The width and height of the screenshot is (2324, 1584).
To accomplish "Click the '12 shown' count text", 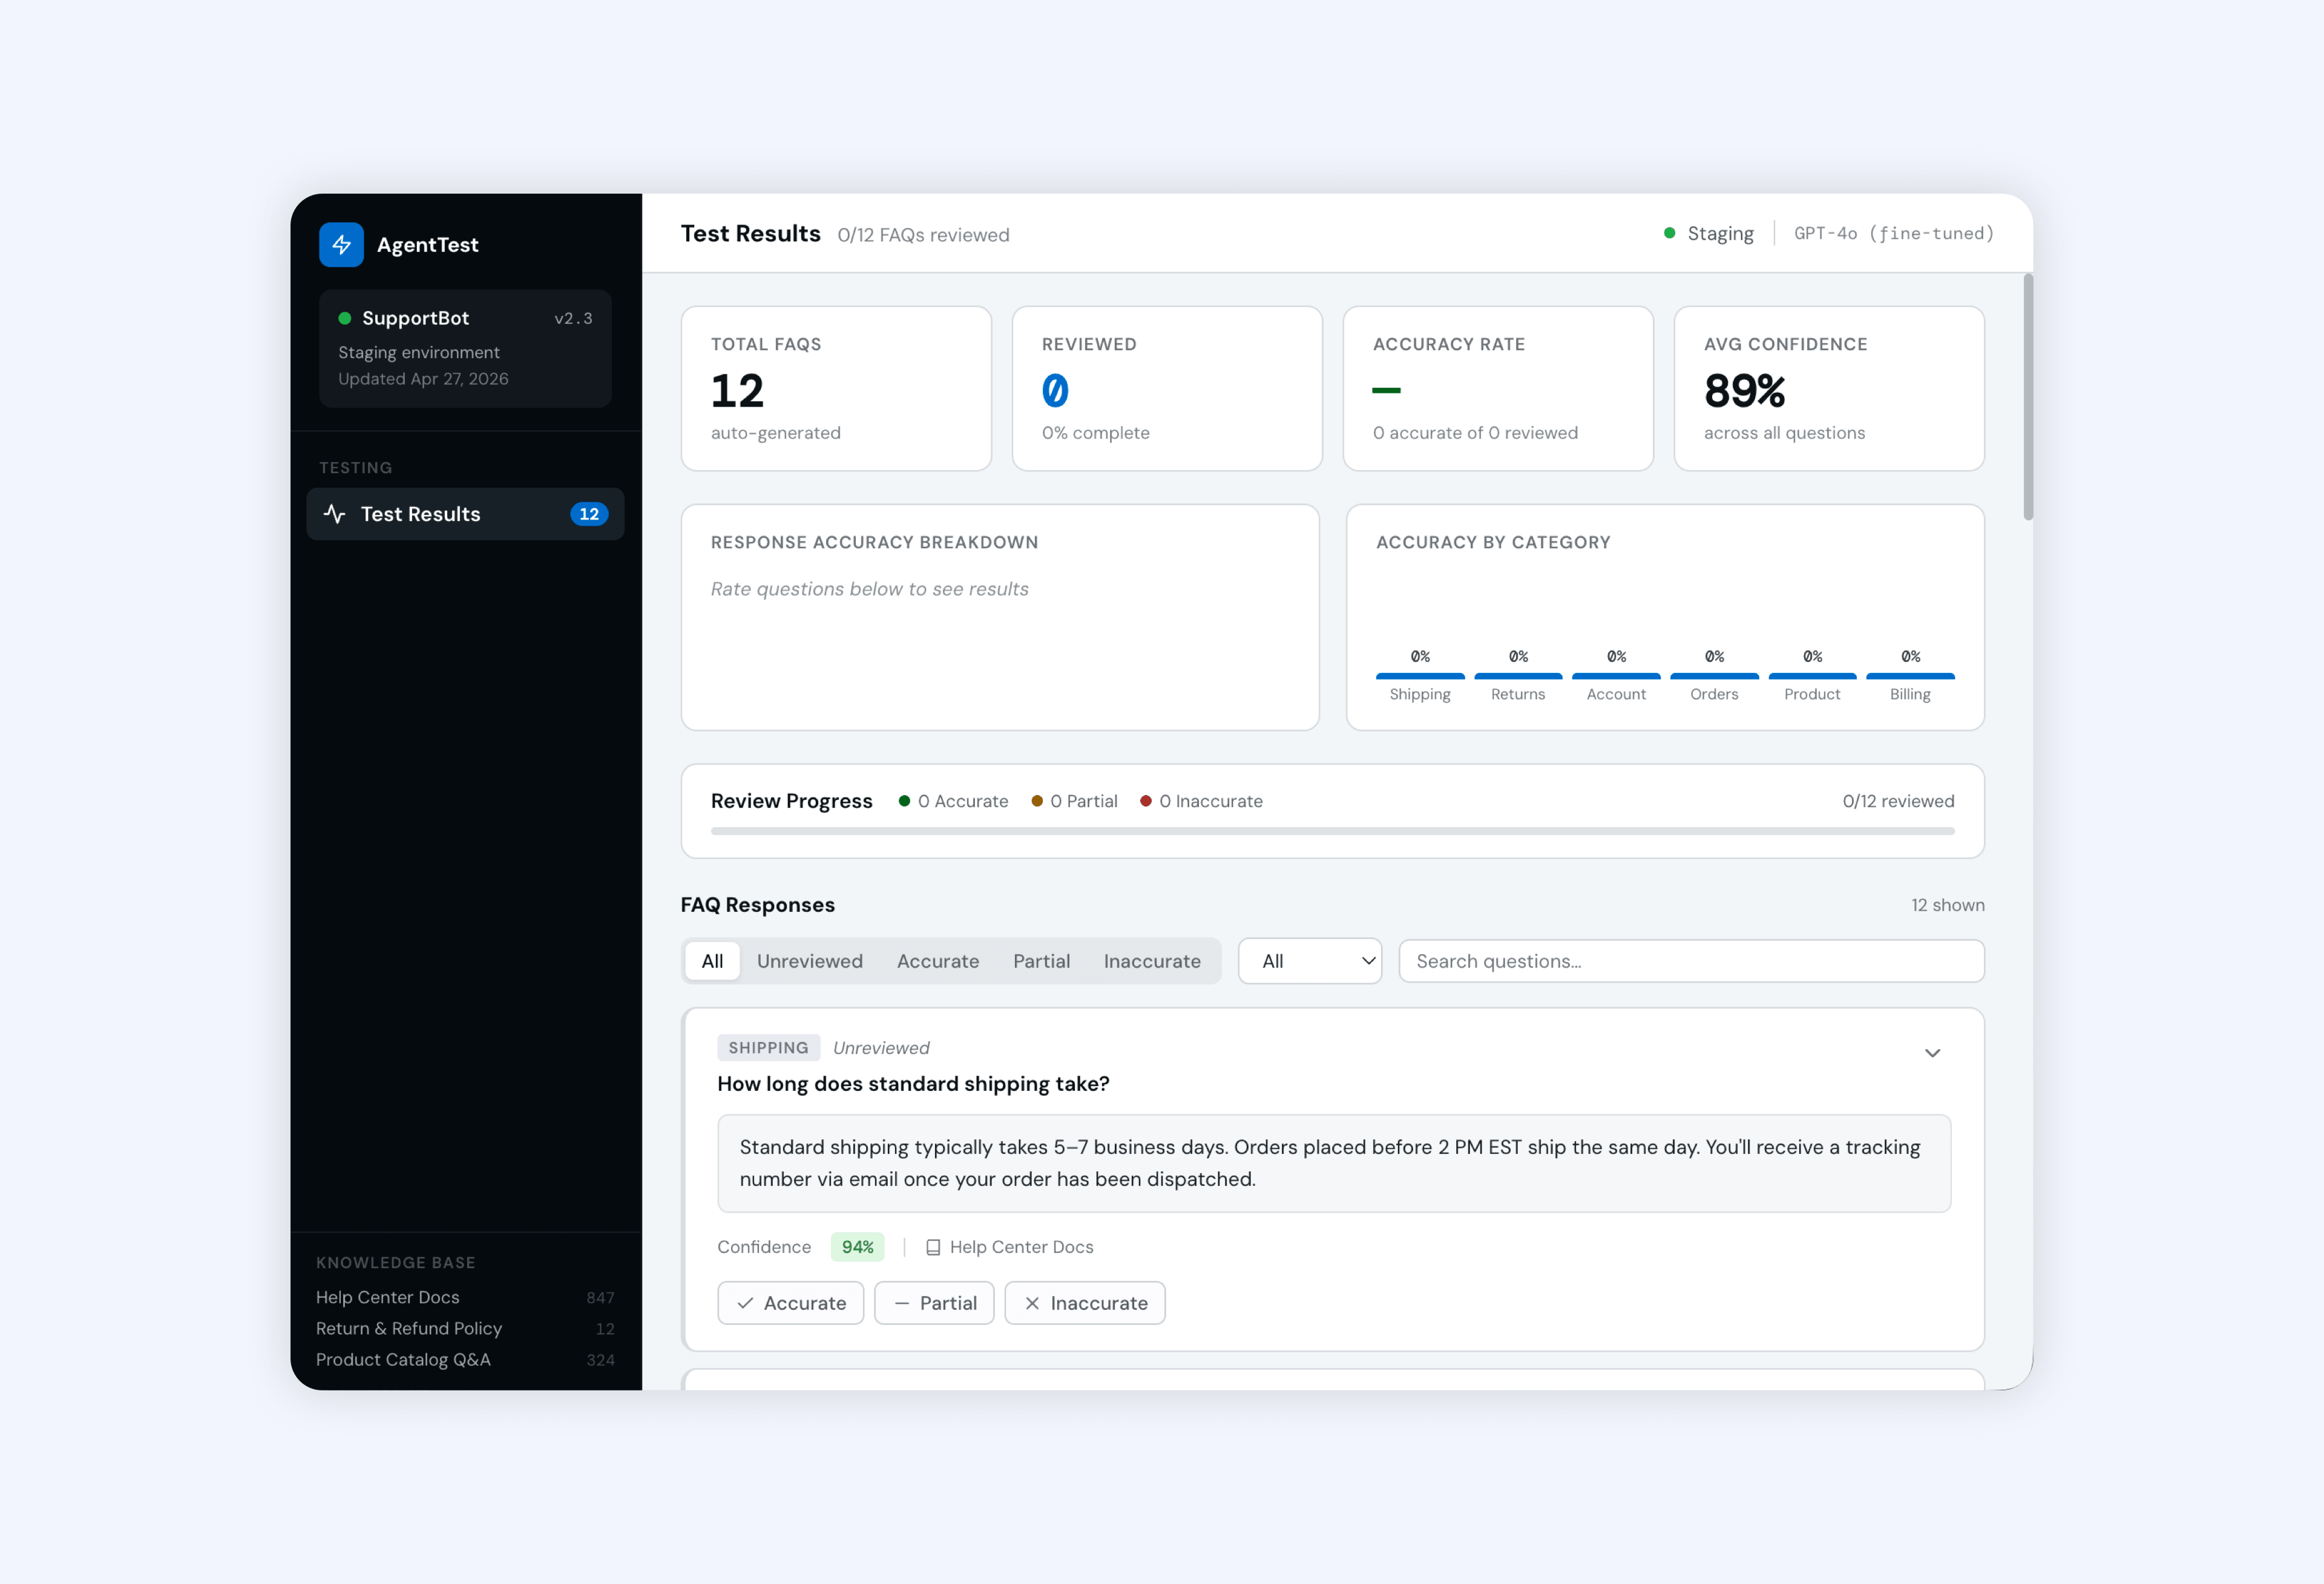I will (1947, 905).
